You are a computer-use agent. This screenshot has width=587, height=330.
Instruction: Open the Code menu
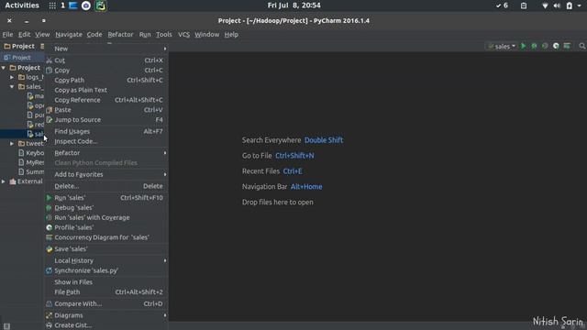pos(94,35)
